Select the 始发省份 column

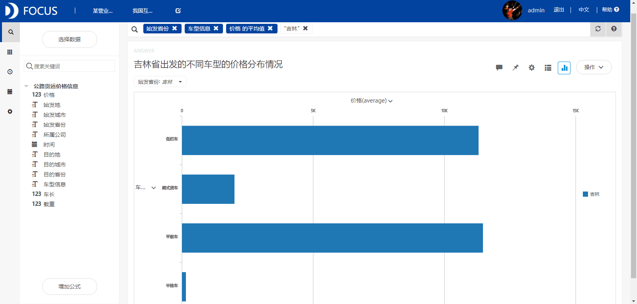(55, 125)
